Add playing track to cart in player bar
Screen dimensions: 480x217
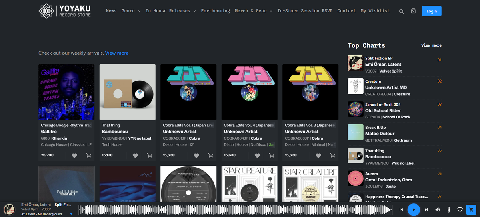[472, 209]
